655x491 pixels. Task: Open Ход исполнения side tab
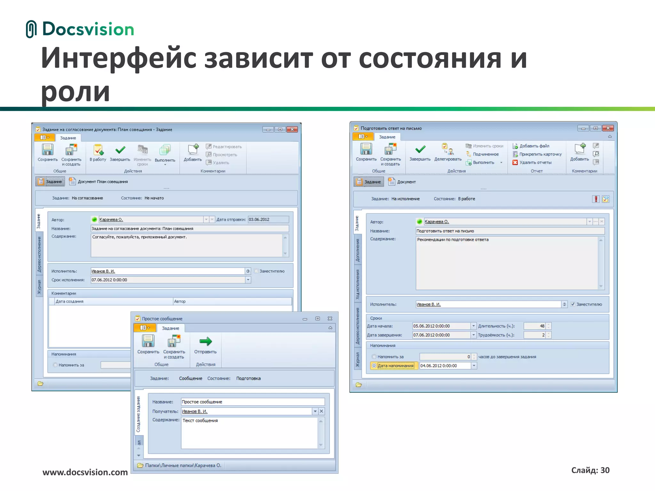point(358,284)
